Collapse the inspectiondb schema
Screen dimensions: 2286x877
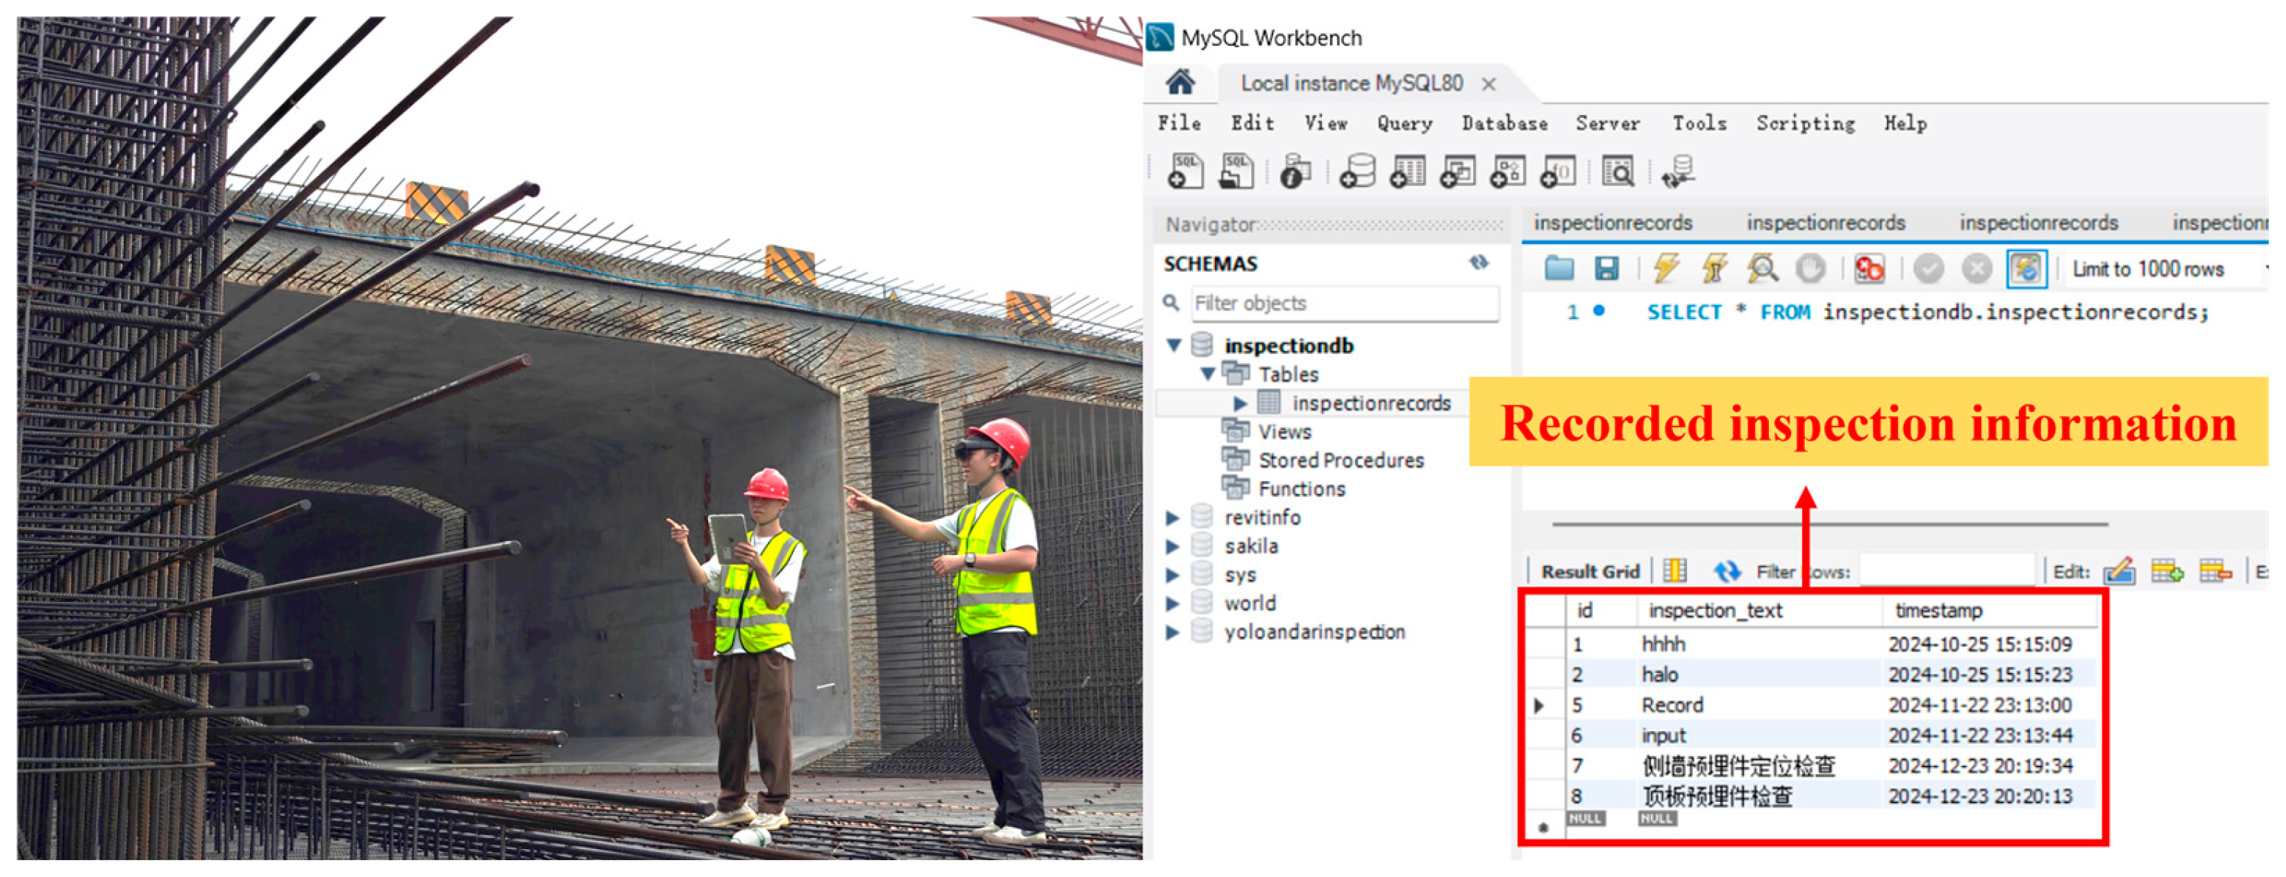coord(1173,345)
